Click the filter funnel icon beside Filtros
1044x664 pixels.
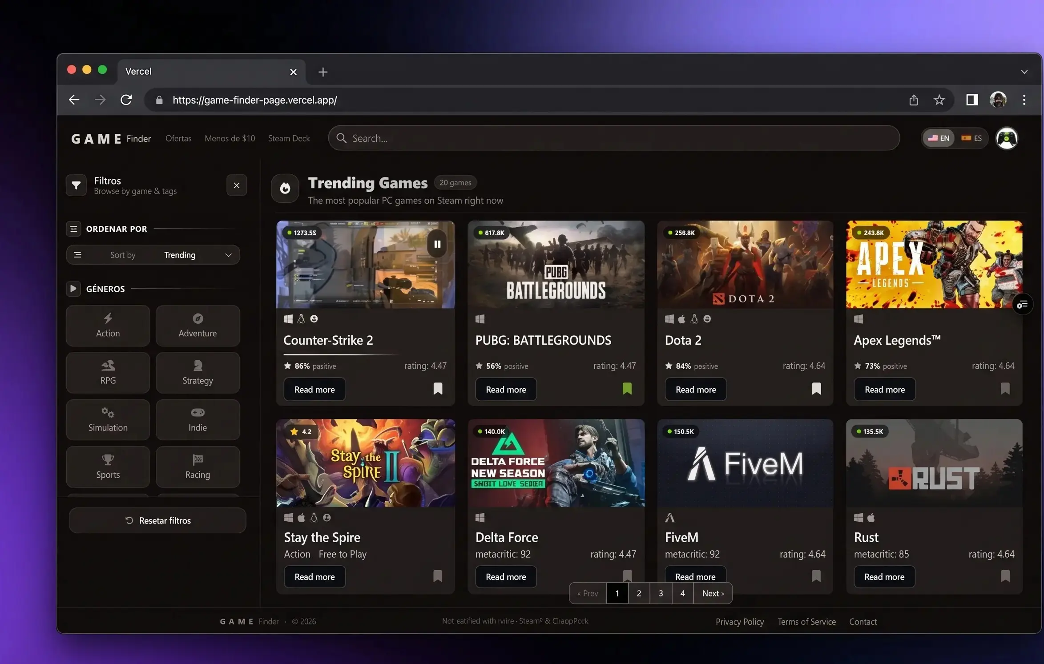[x=76, y=185]
